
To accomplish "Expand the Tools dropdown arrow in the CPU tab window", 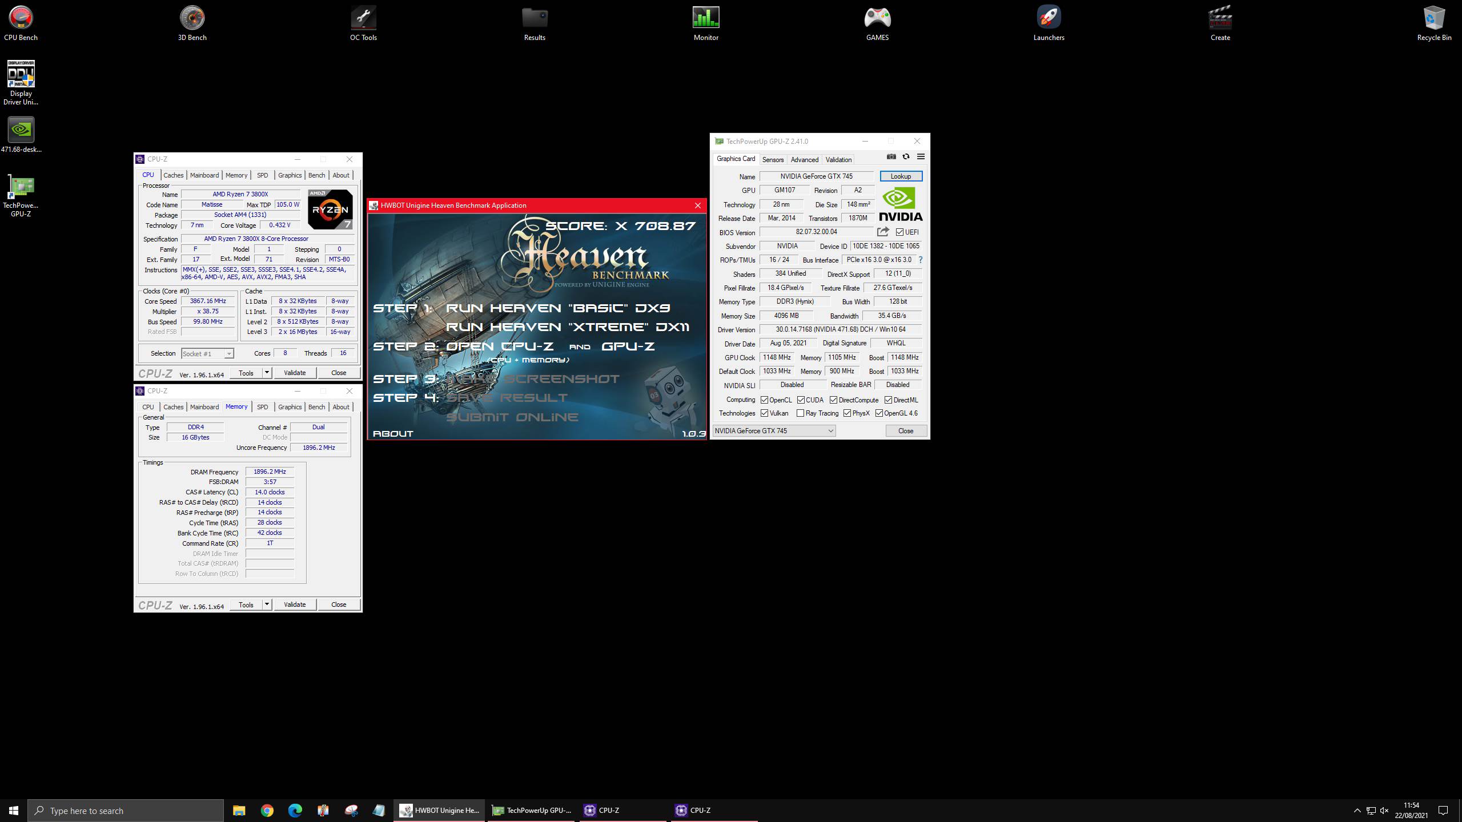I will point(267,373).
